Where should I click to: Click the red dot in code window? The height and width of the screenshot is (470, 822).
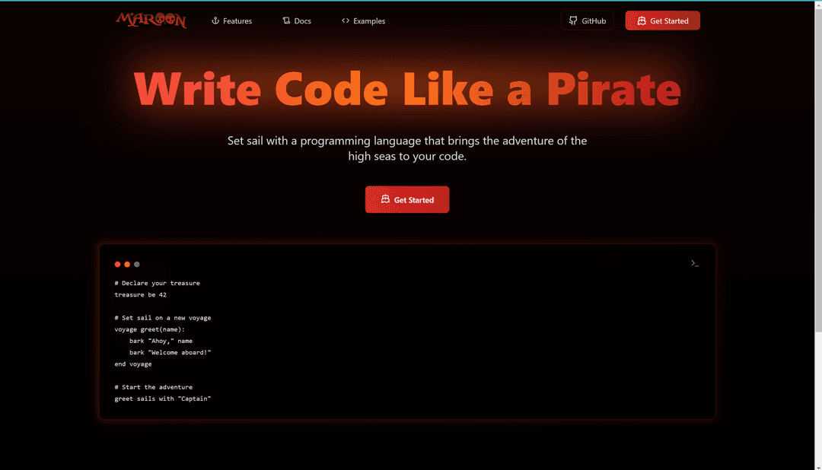118,265
